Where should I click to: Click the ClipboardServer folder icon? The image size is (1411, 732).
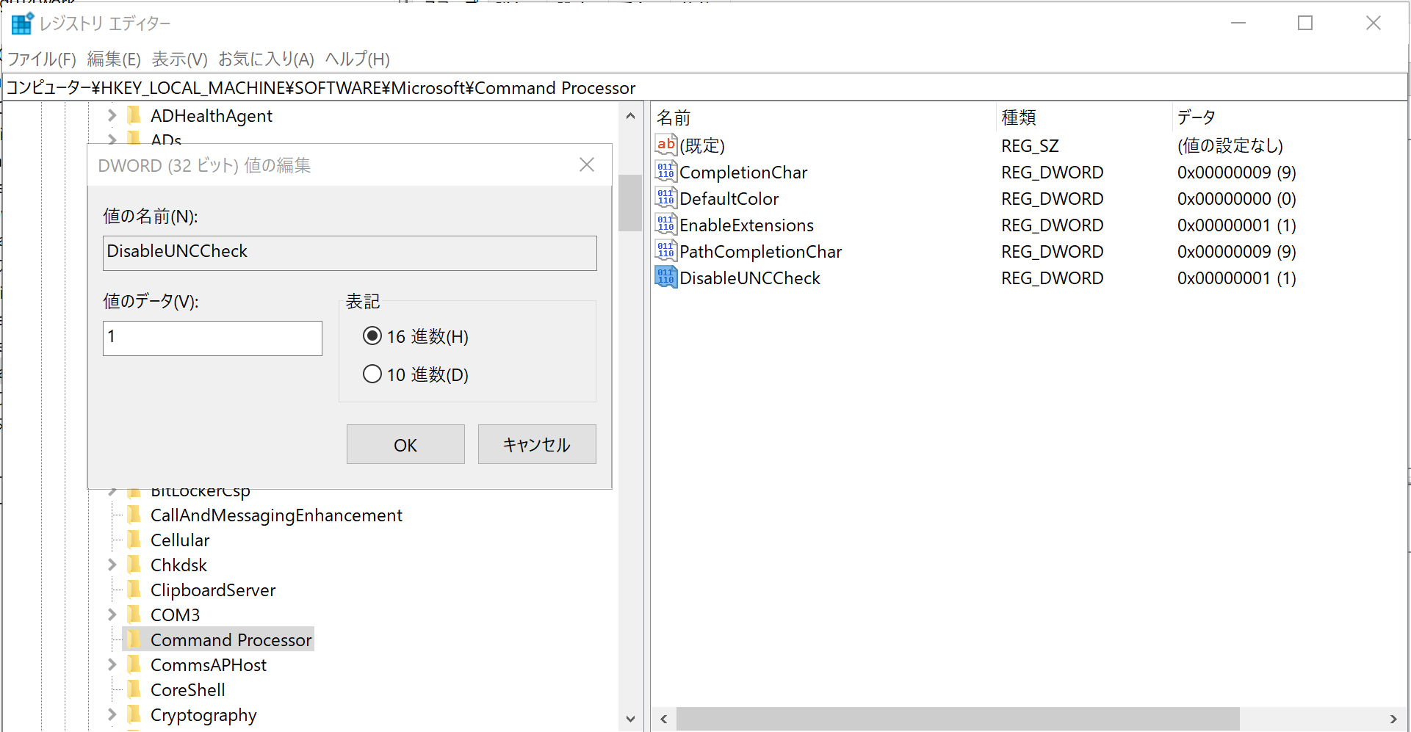[134, 590]
